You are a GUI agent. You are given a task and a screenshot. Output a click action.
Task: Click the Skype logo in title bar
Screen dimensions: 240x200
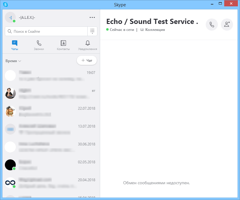point(5,5)
